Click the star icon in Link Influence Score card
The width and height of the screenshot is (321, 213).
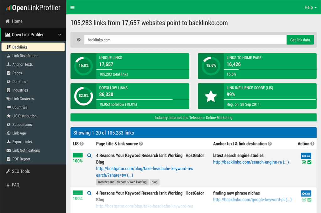211,97
